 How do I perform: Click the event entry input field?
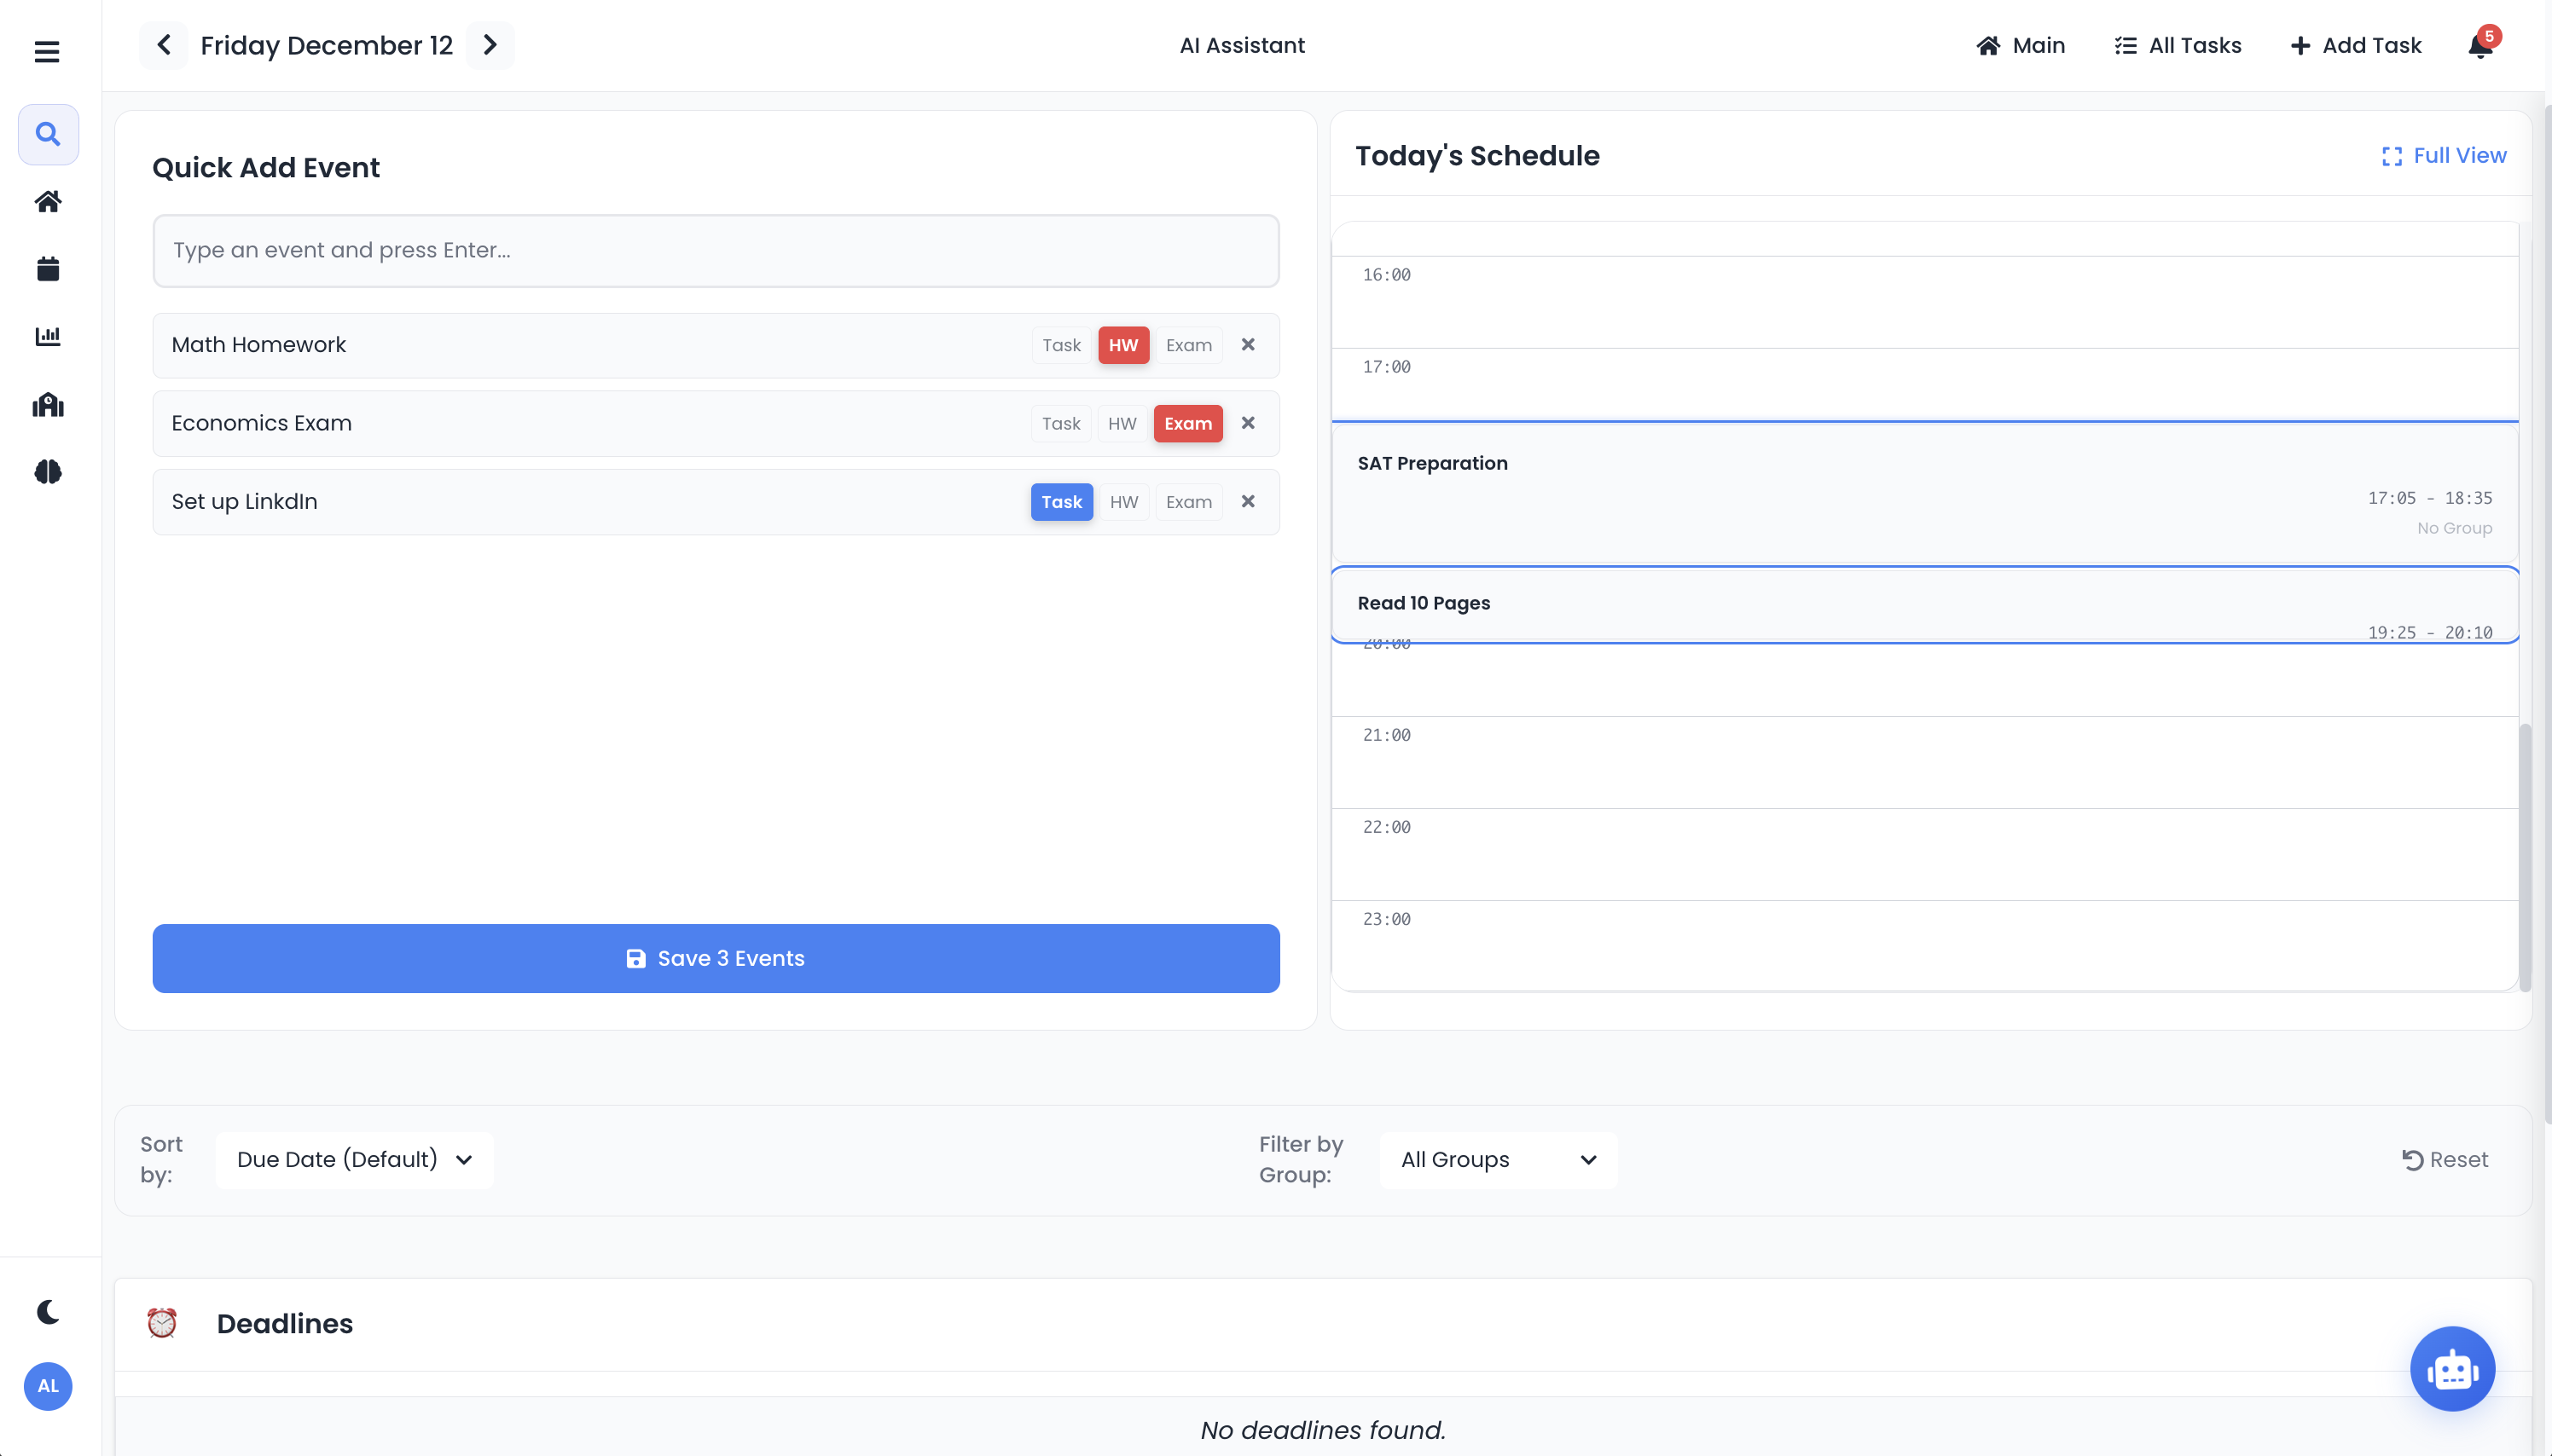(x=714, y=250)
